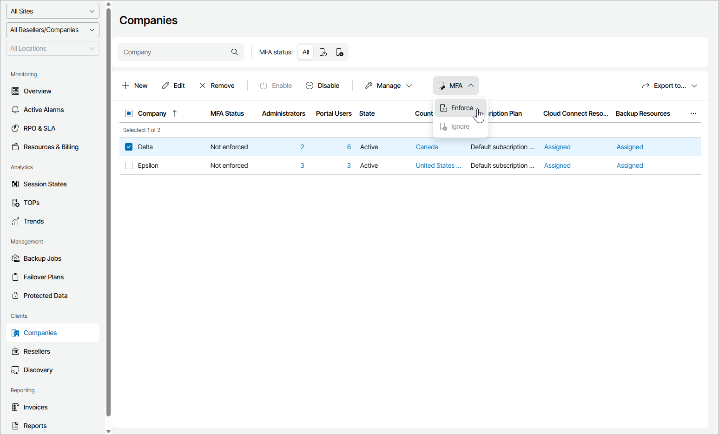Open Resellers in the sidebar
The height and width of the screenshot is (435, 719).
37,351
